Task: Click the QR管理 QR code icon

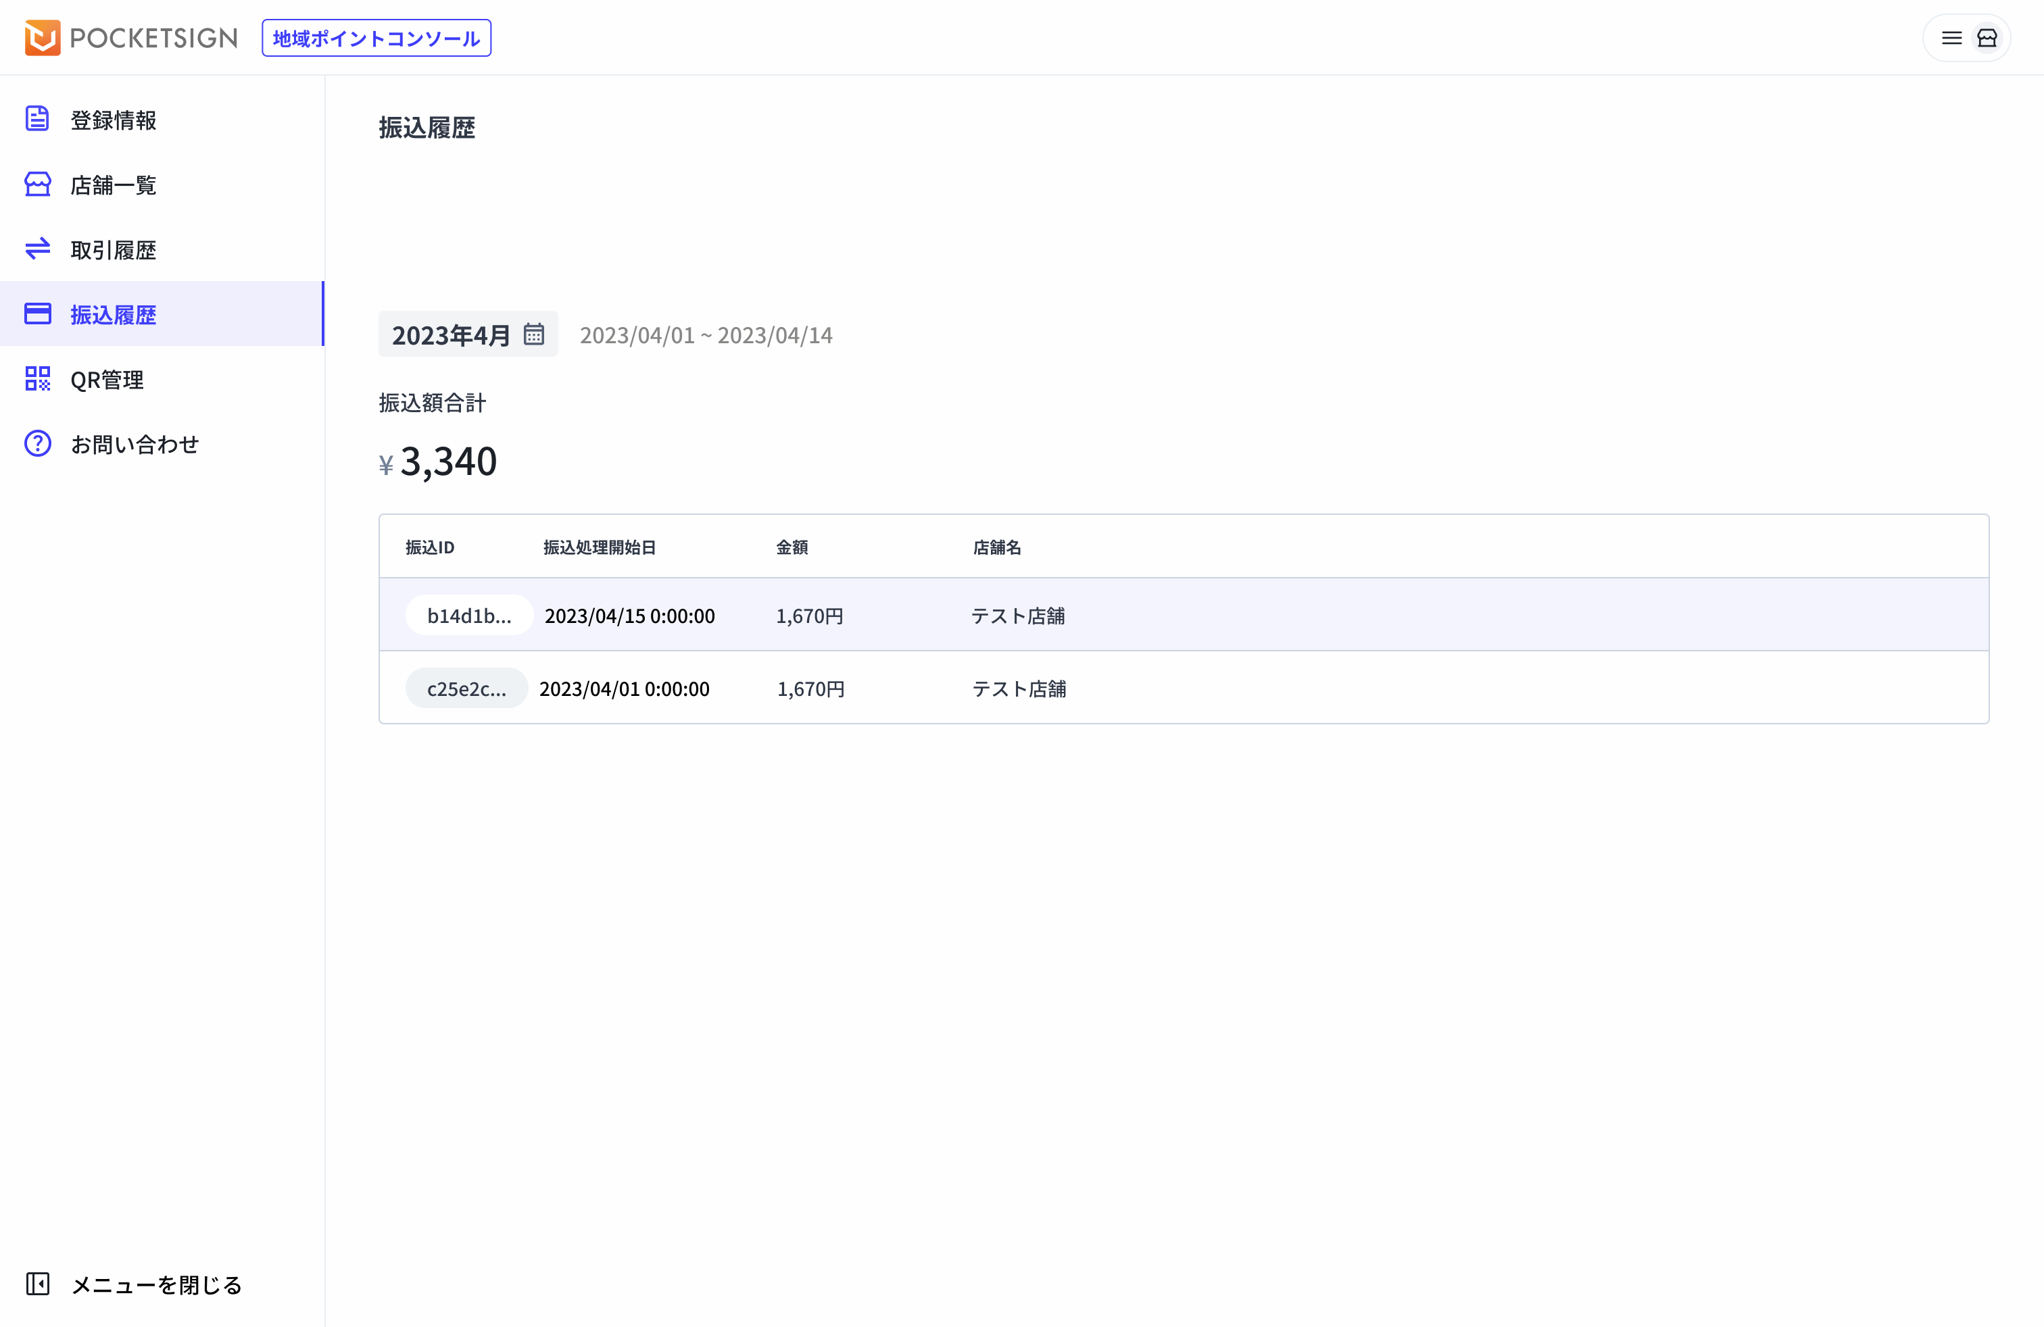Action: tap(37, 378)
